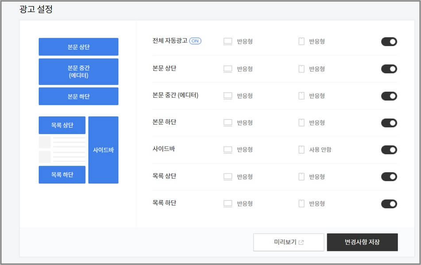Screen dimensions: 421x265
Task: Click the 미리보기 button
Action: click(288, 242)
